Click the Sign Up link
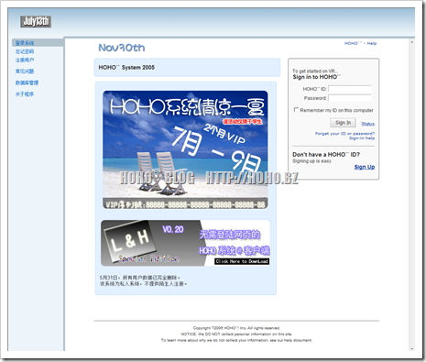426x362 pixels. [365, 167]
